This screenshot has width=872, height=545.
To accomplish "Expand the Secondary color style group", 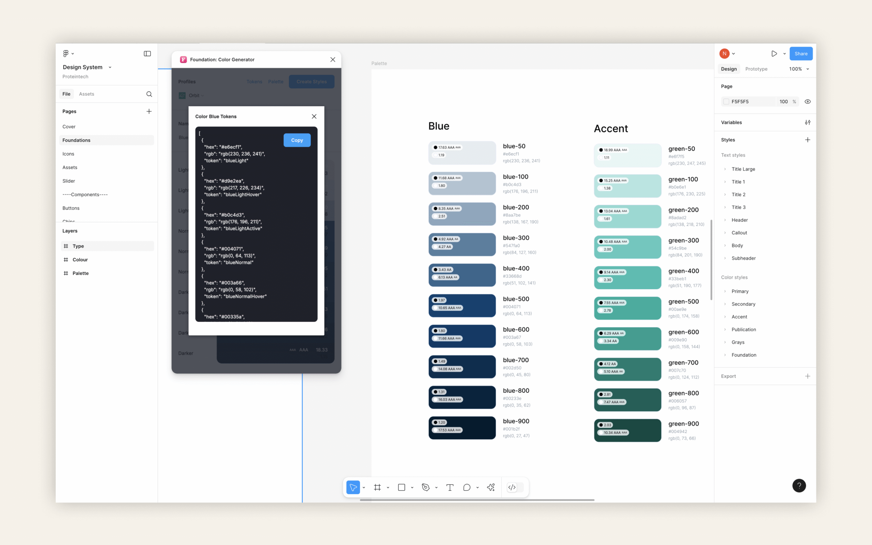I will 725,304.
